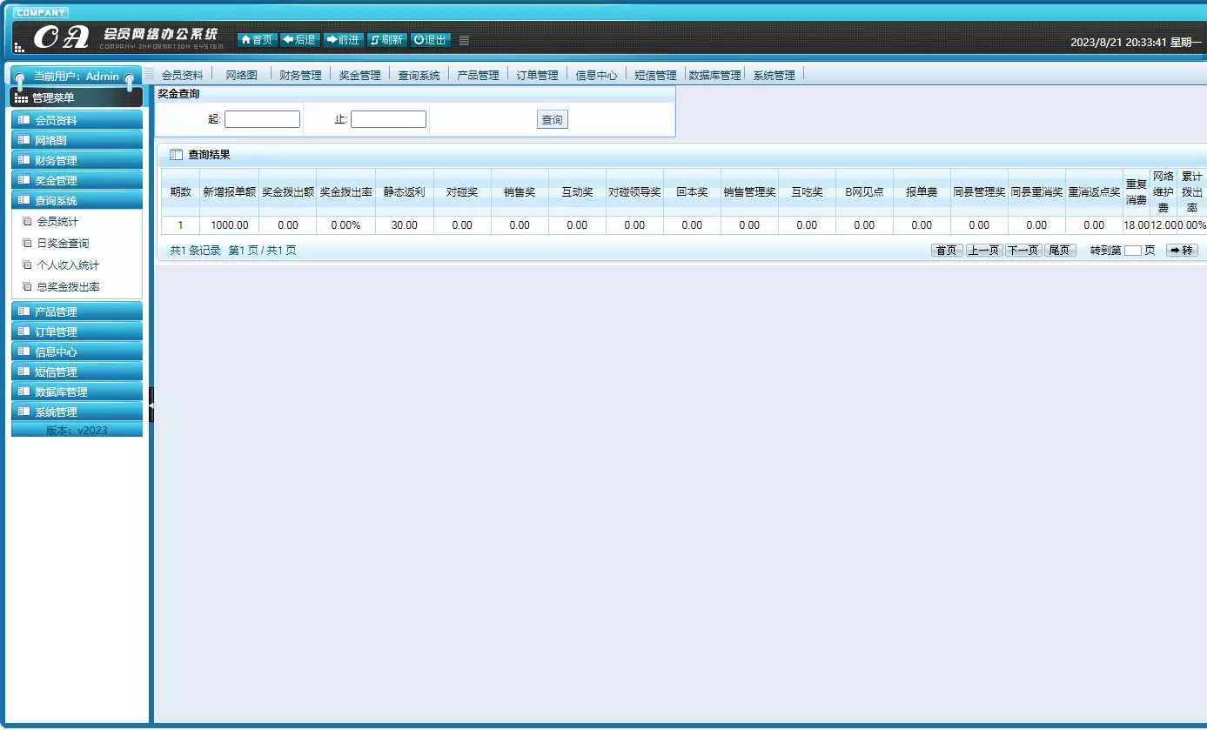The width and height of the screenshot is (1207, 730).
Task: Open the 系统管理 top tab
Action: (774, 75)
